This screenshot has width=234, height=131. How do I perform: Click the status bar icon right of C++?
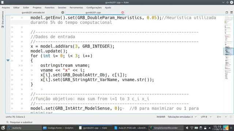click(231, 117)
